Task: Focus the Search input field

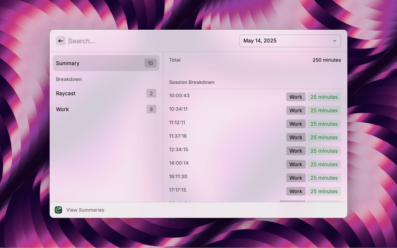Action: (x=149, y=41)
